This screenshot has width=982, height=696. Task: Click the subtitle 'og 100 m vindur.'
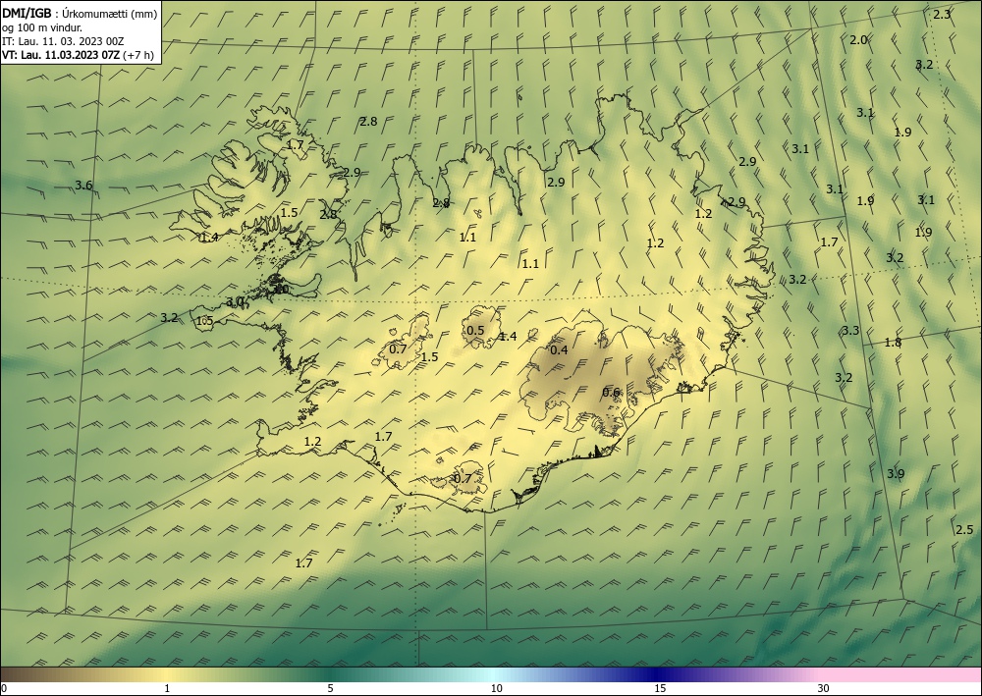[42, 27]
